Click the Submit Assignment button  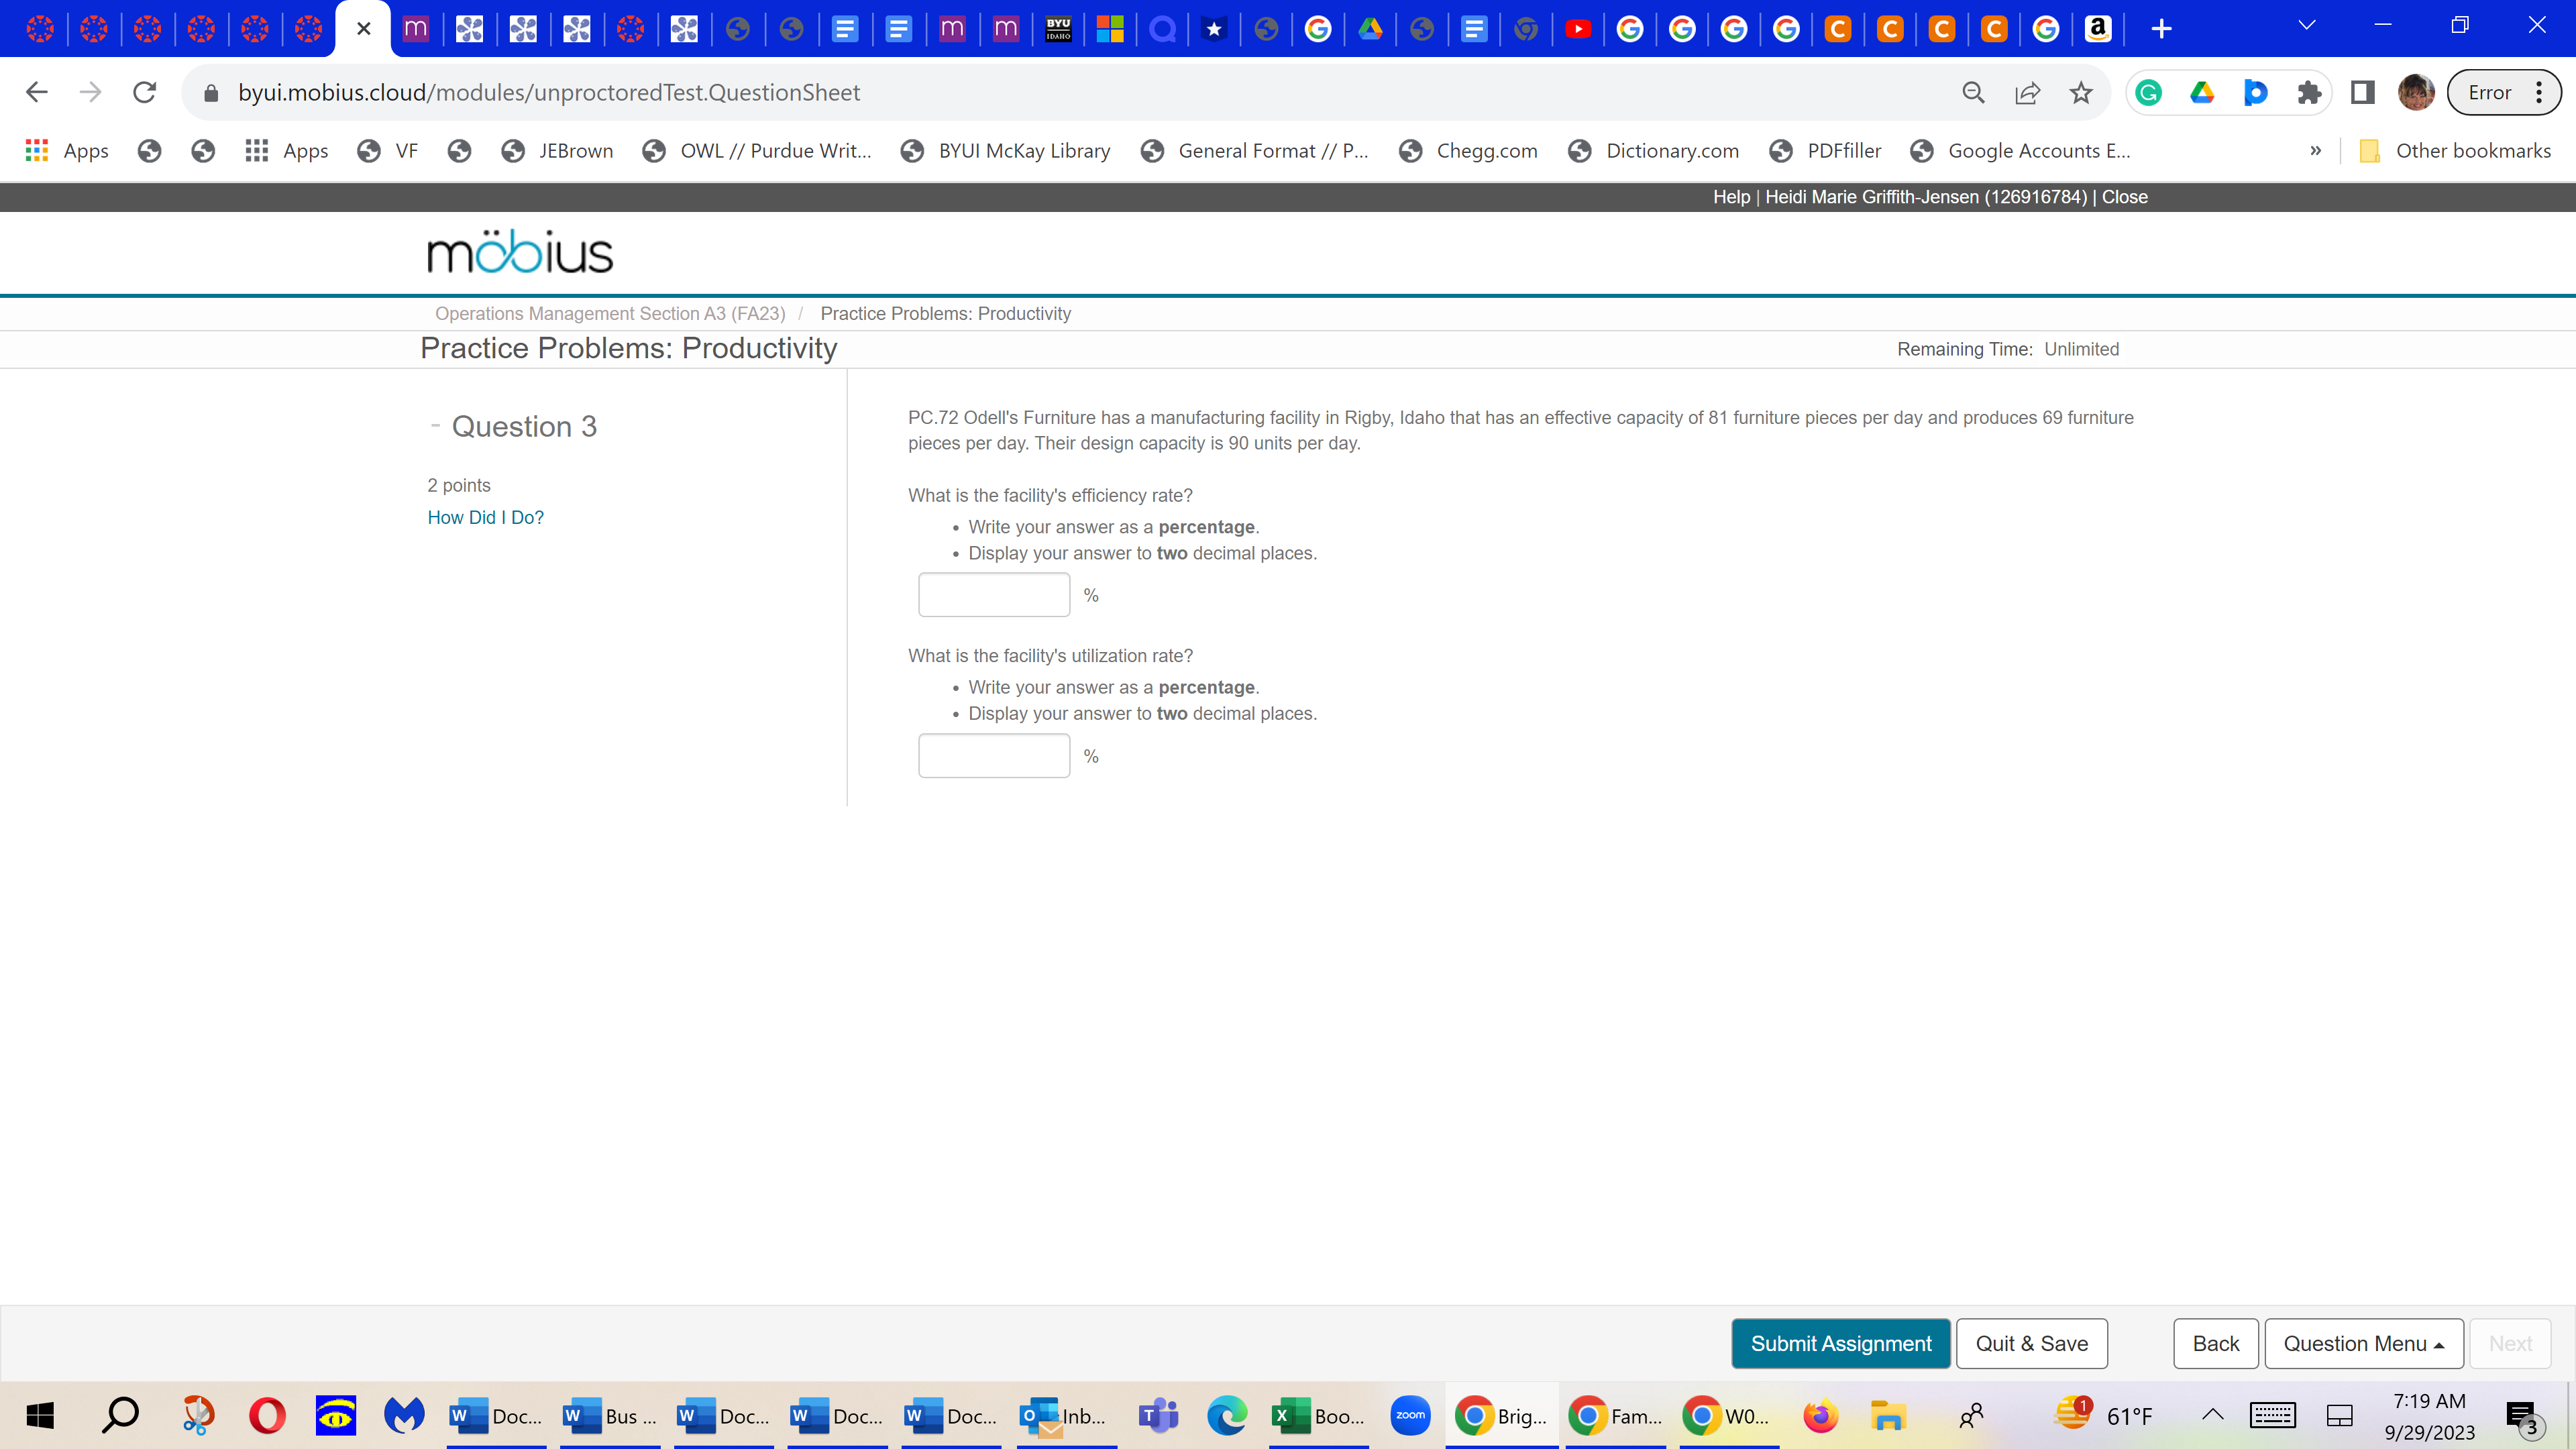tap(1840, 1343)
